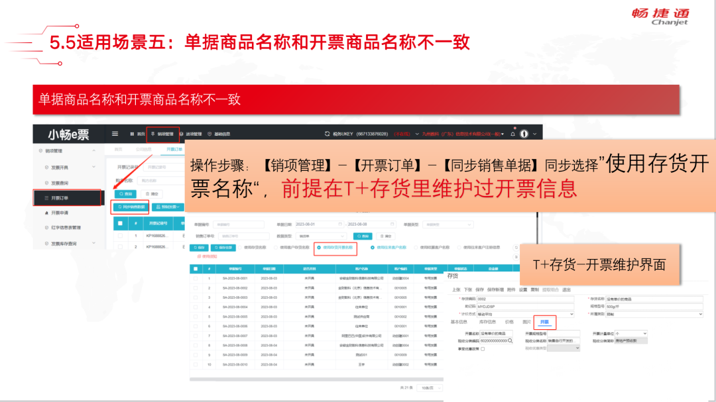Click the hamburger menu icon in the top bar
The width and height of the screenshot is (716, 402).
115,134
